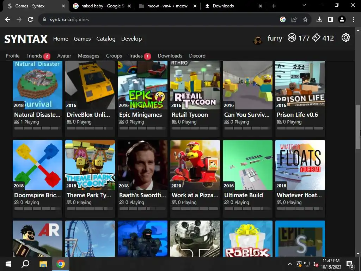The width and height of the screenshot is (361, 271).
Task: Open File Explorer from taskbar
Action: [43, 264]
